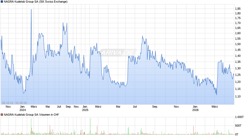Click the 500T volume axis label
Viewport: 245px width, 137px height.
(238, 126)
